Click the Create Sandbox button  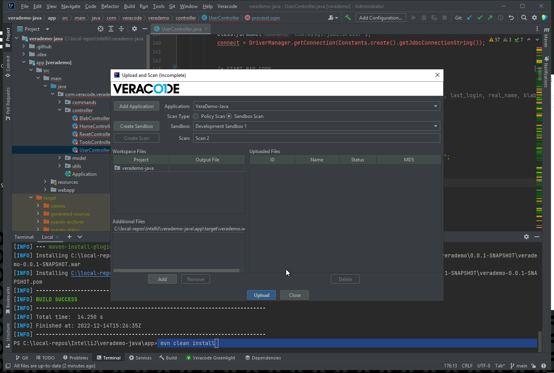pos(137,126)
